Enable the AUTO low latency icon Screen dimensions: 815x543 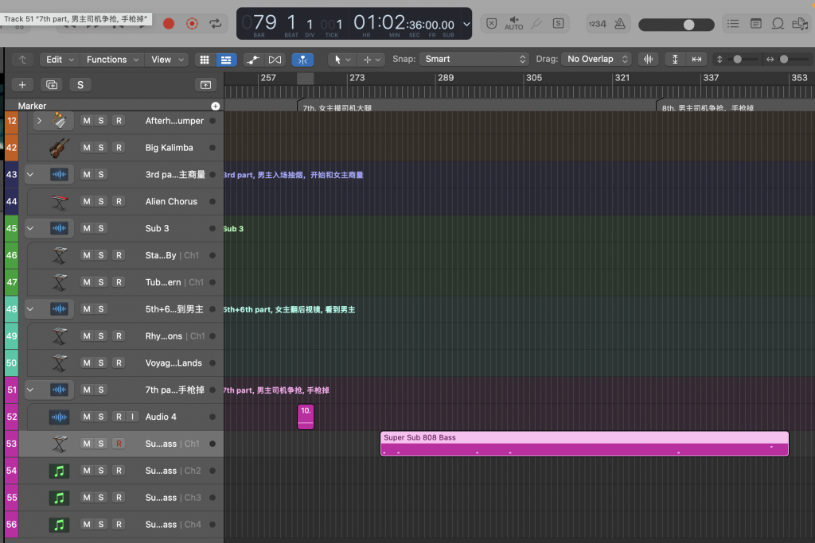(513, 23)
